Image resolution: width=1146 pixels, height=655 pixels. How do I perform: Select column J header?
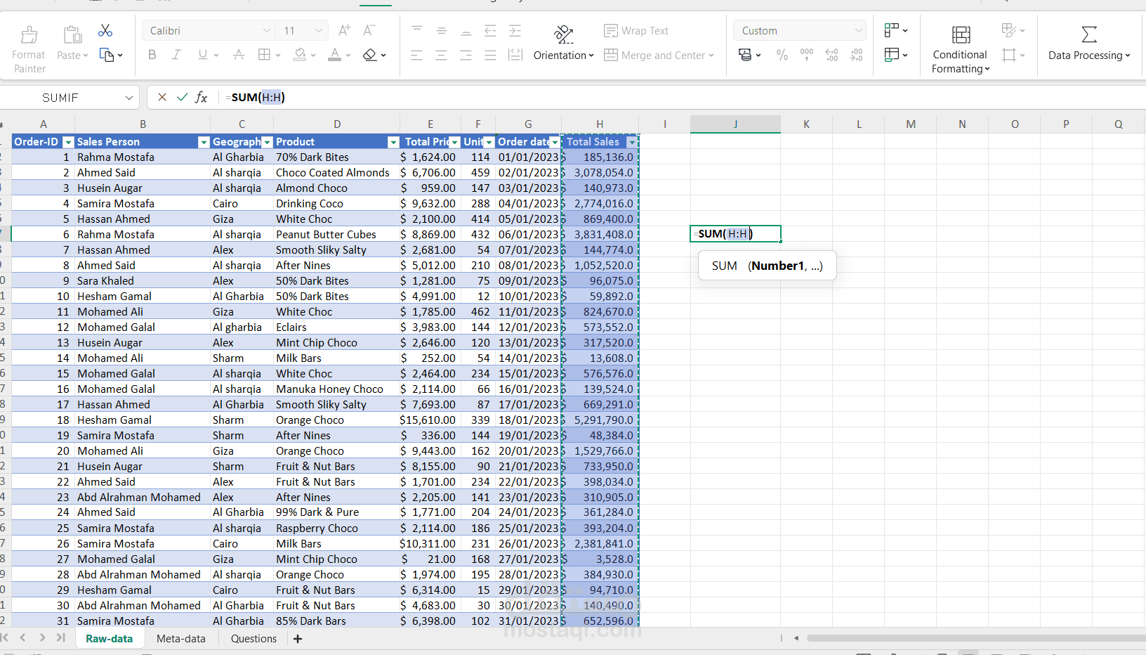coord(735,124)
